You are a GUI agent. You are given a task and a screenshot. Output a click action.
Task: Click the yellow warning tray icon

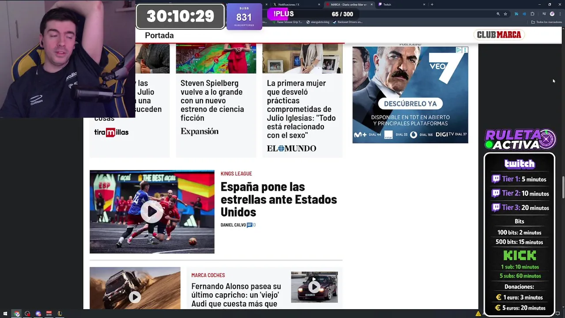[478, 314]
